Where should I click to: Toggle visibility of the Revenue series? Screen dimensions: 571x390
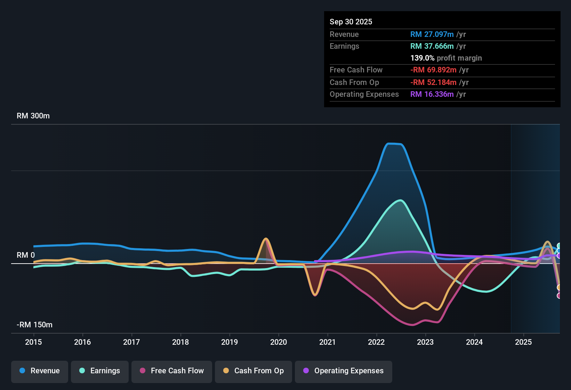pos(39,371)
